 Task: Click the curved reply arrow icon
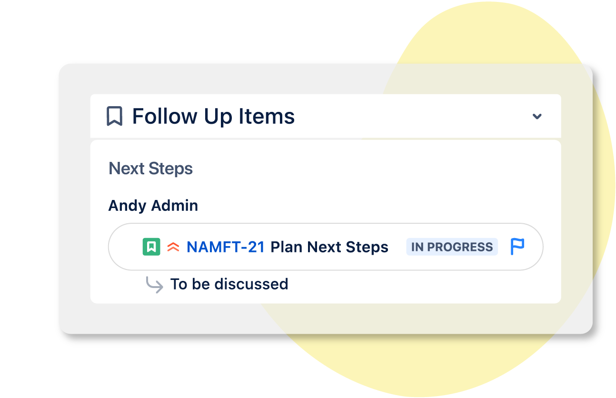pyautogui.click(x=154, y=285)
